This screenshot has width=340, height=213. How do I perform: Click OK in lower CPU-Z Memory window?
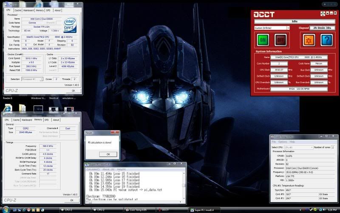[x=72, y=200]
